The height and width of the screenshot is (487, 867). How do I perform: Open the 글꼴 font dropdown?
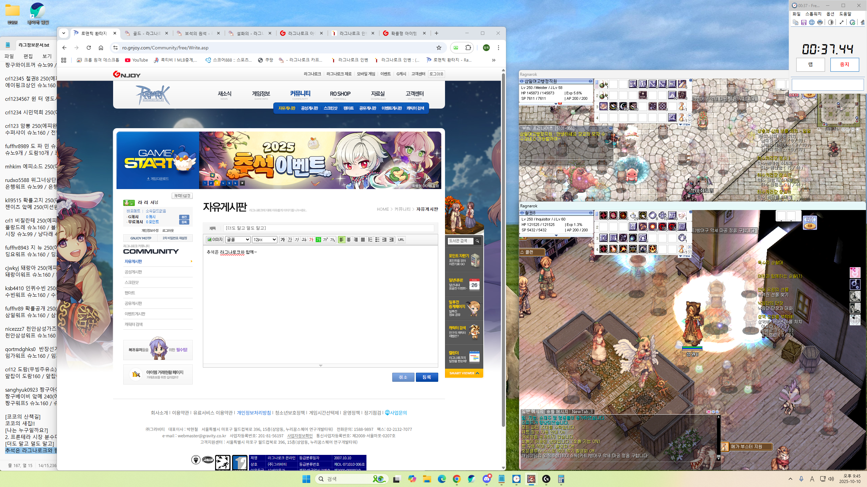click(238, 239)
